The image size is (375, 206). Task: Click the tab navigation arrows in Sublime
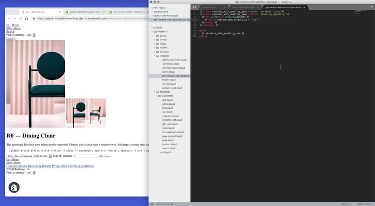coord(194,7)
